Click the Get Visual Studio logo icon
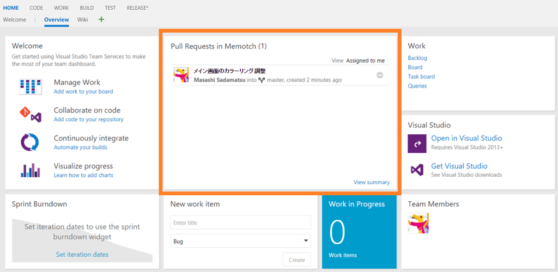This screenshot has height=272, width=558. (x=417, y=170)
